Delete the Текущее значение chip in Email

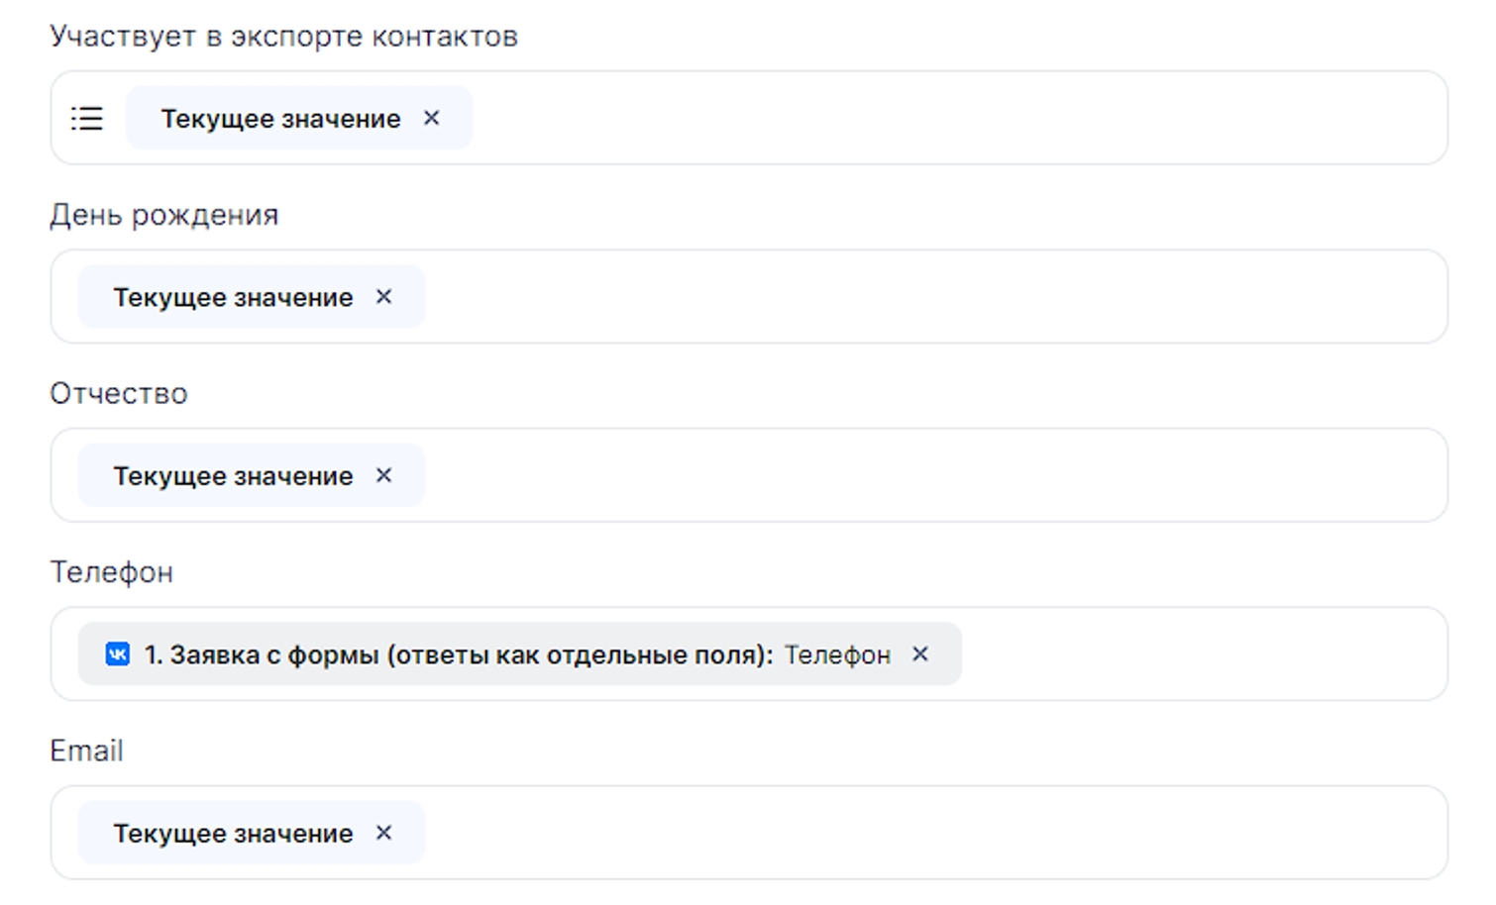(x=384, y=834)
